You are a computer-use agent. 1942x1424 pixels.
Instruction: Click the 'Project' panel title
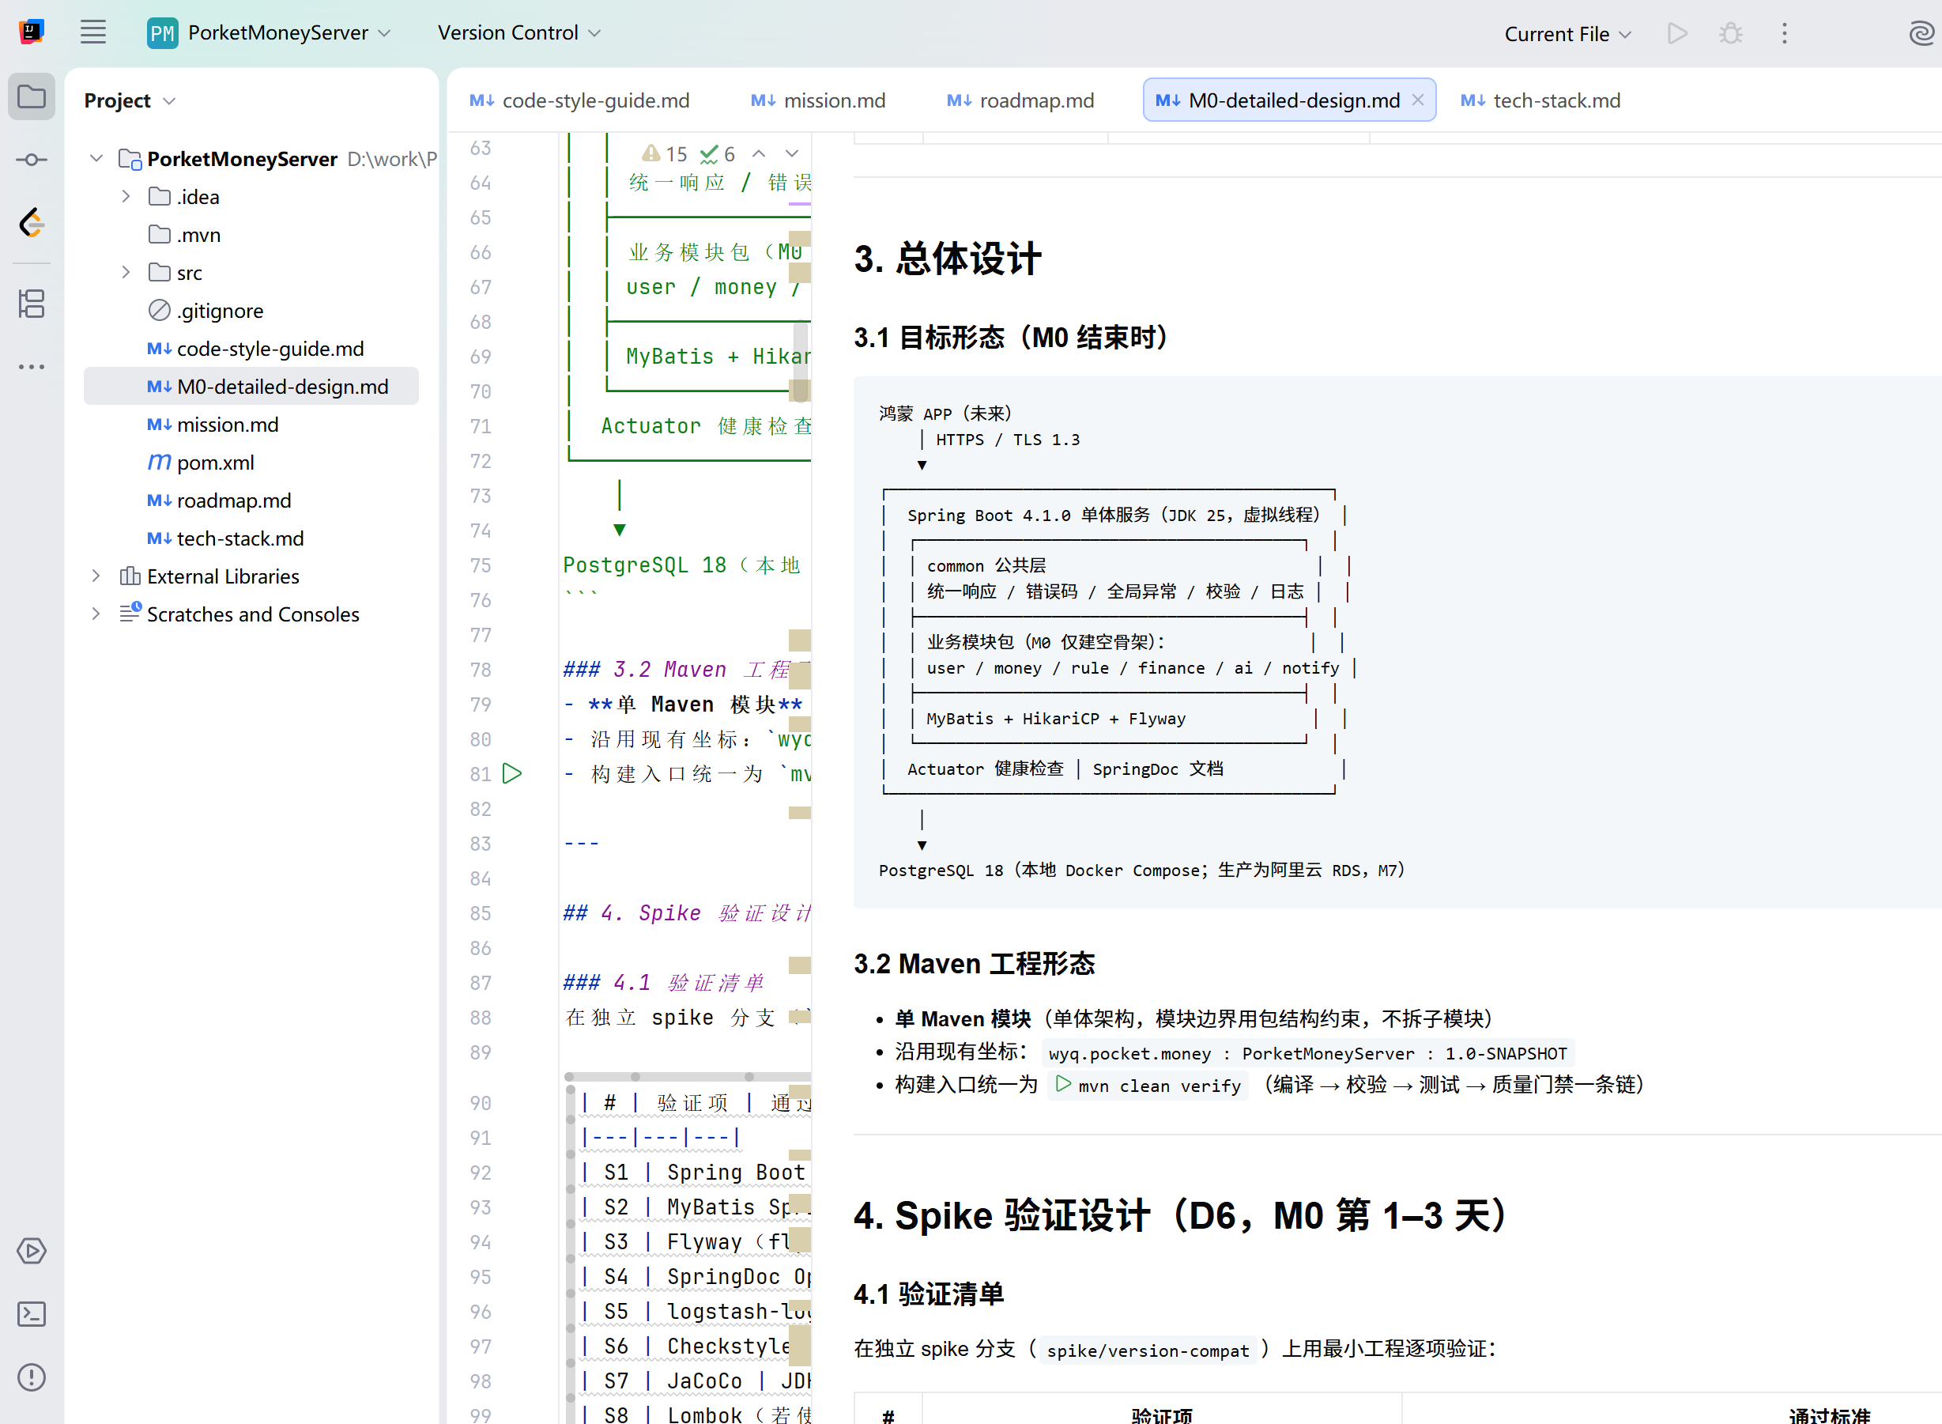[x=117, y=101]
